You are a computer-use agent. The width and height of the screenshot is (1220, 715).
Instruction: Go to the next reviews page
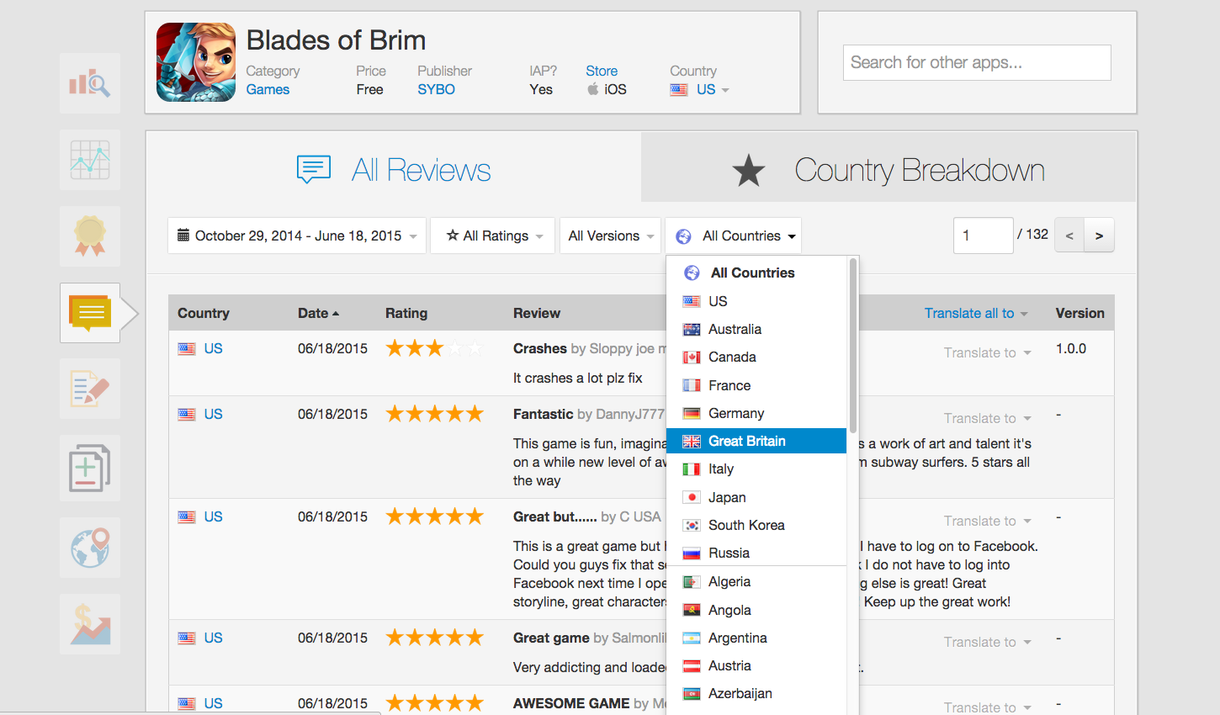(1099, 236)
